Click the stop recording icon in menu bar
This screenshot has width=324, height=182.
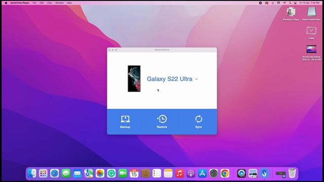(x=260, y=3)
